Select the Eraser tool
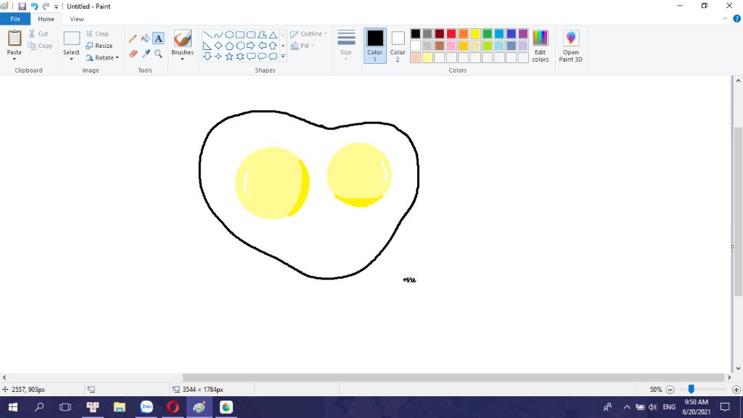Image resolution: width=743 pixels, height=418 pixels. coord(133,54)
